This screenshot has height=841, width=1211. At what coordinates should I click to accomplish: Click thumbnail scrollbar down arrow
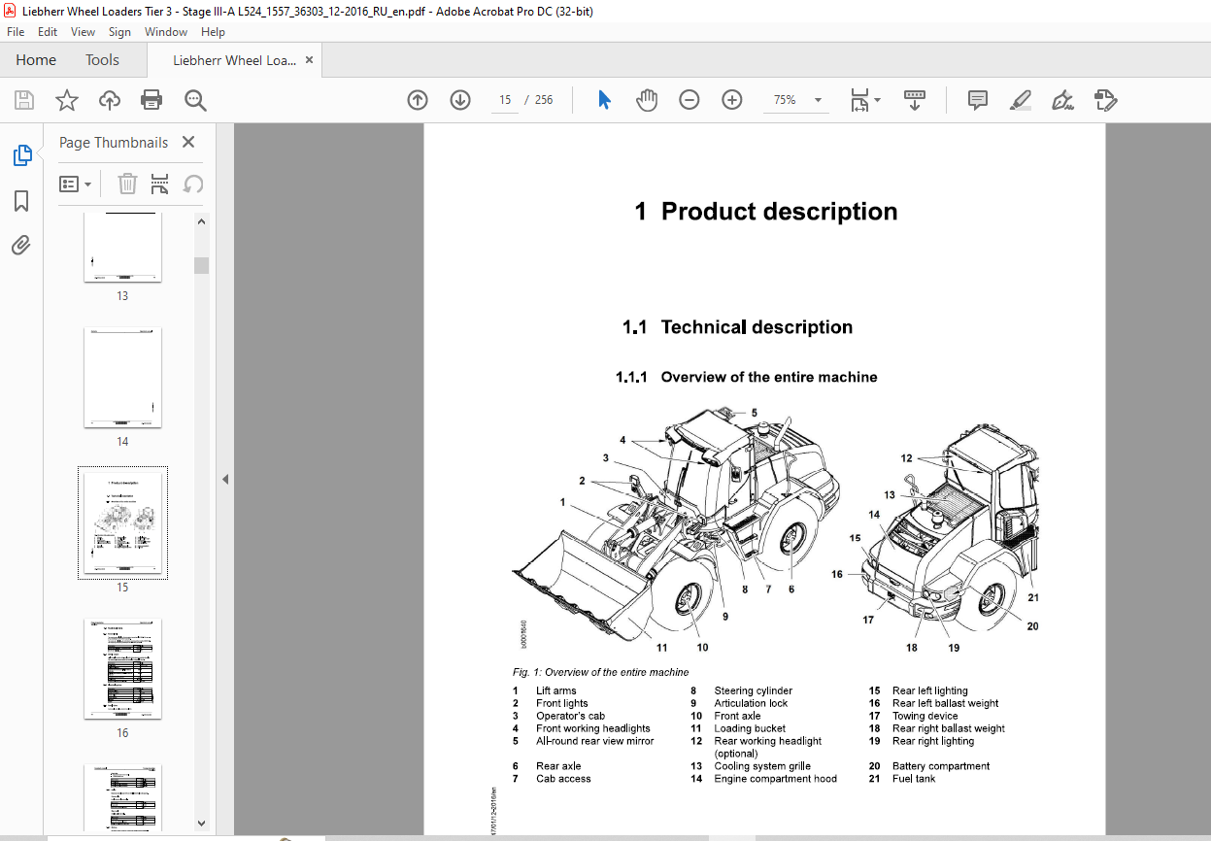(201, 823)
